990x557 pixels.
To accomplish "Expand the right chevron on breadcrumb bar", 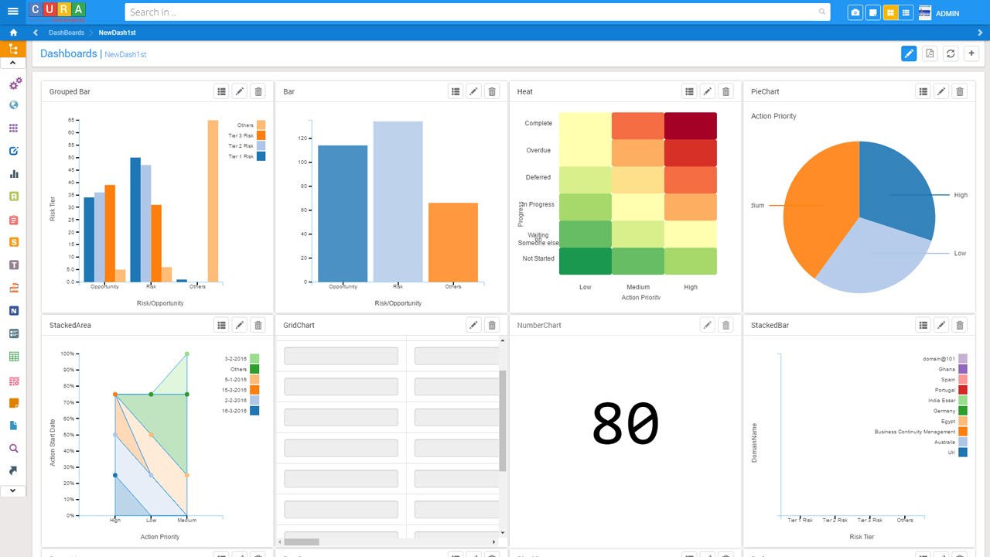I will pos(981,32).
